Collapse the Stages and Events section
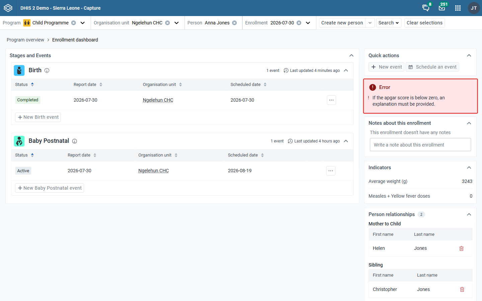Viewport: 482px width, 301px height. tap(351, 56)
